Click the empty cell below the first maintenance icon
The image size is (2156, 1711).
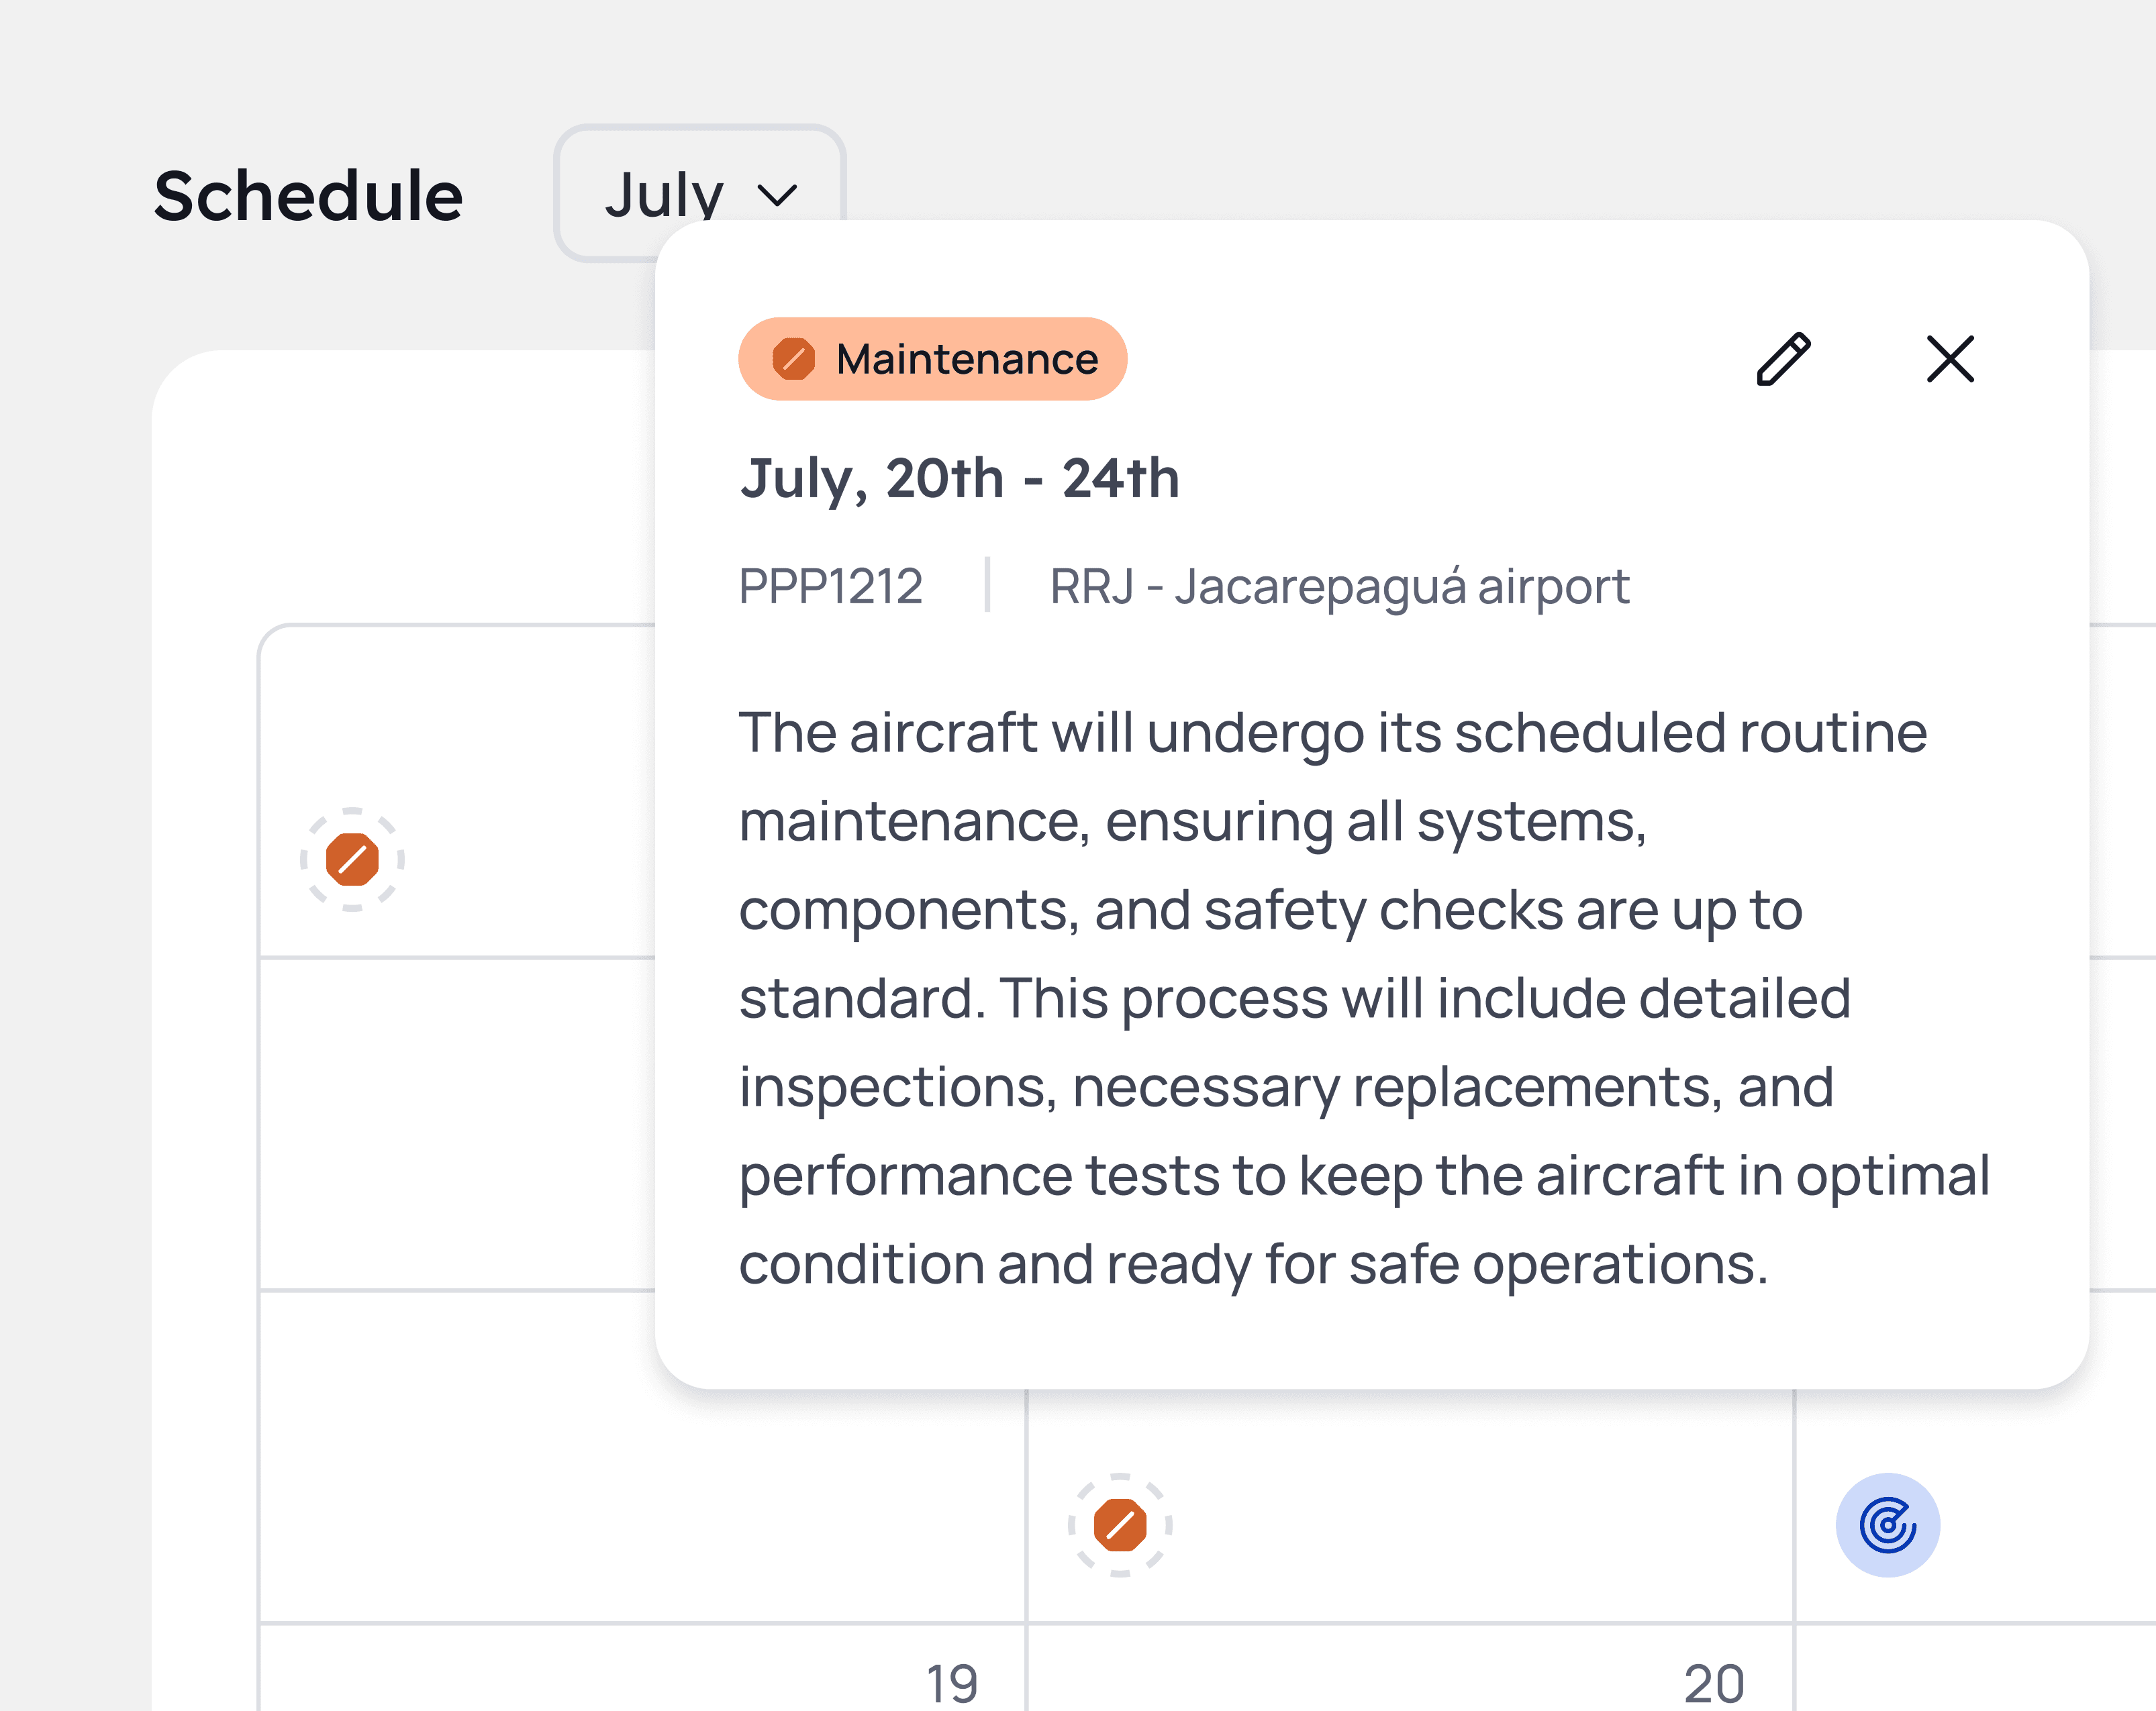tap(456, 1123)
